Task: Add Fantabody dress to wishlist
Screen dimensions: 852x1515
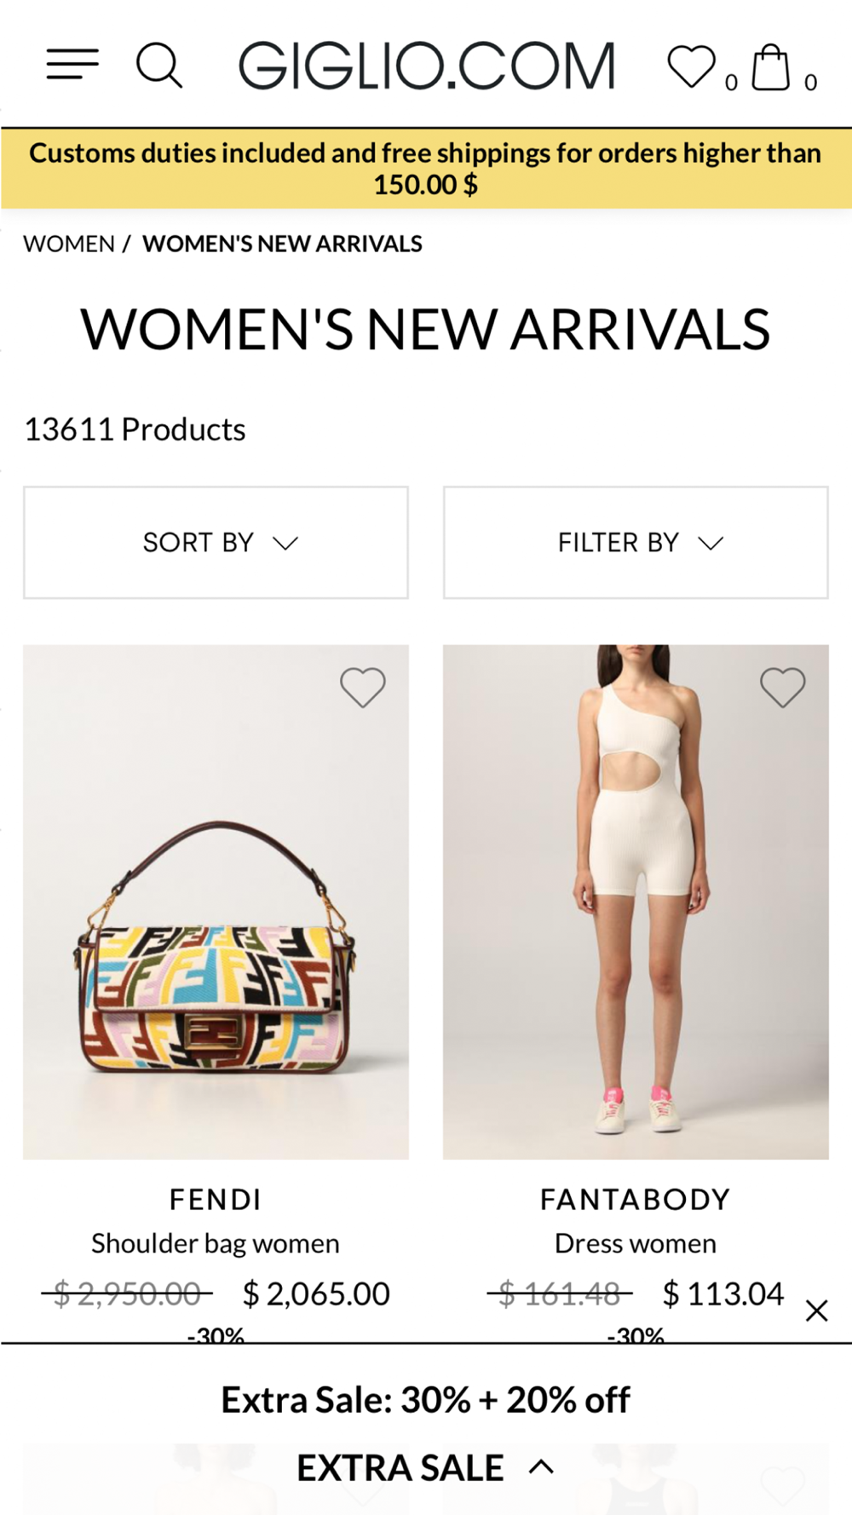Action: pos(783,687)
